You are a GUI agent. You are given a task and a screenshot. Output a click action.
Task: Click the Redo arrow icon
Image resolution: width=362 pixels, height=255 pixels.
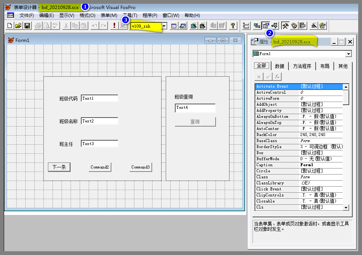click(103, 26)
